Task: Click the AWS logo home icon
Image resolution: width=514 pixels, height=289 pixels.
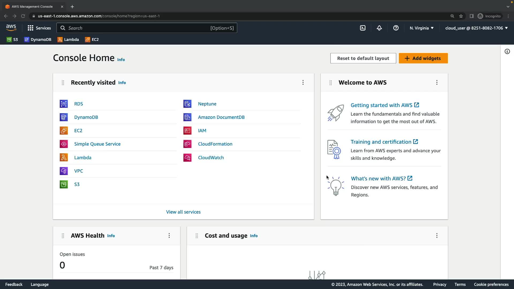Action: [11, 28]
